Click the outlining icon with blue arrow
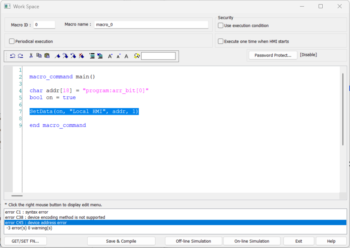350x248 pixels. (100, 56)
